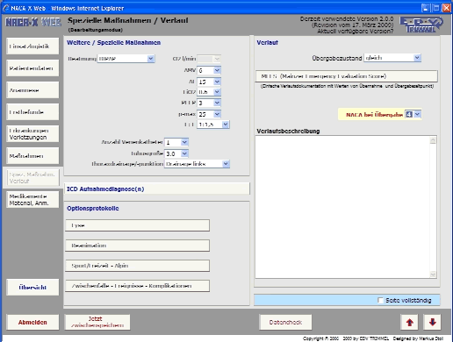Image resolution: width=453 pixels, height=342 pixels.
Task: Open the Lyse option protocol
Action: click(x=137, y=225)
